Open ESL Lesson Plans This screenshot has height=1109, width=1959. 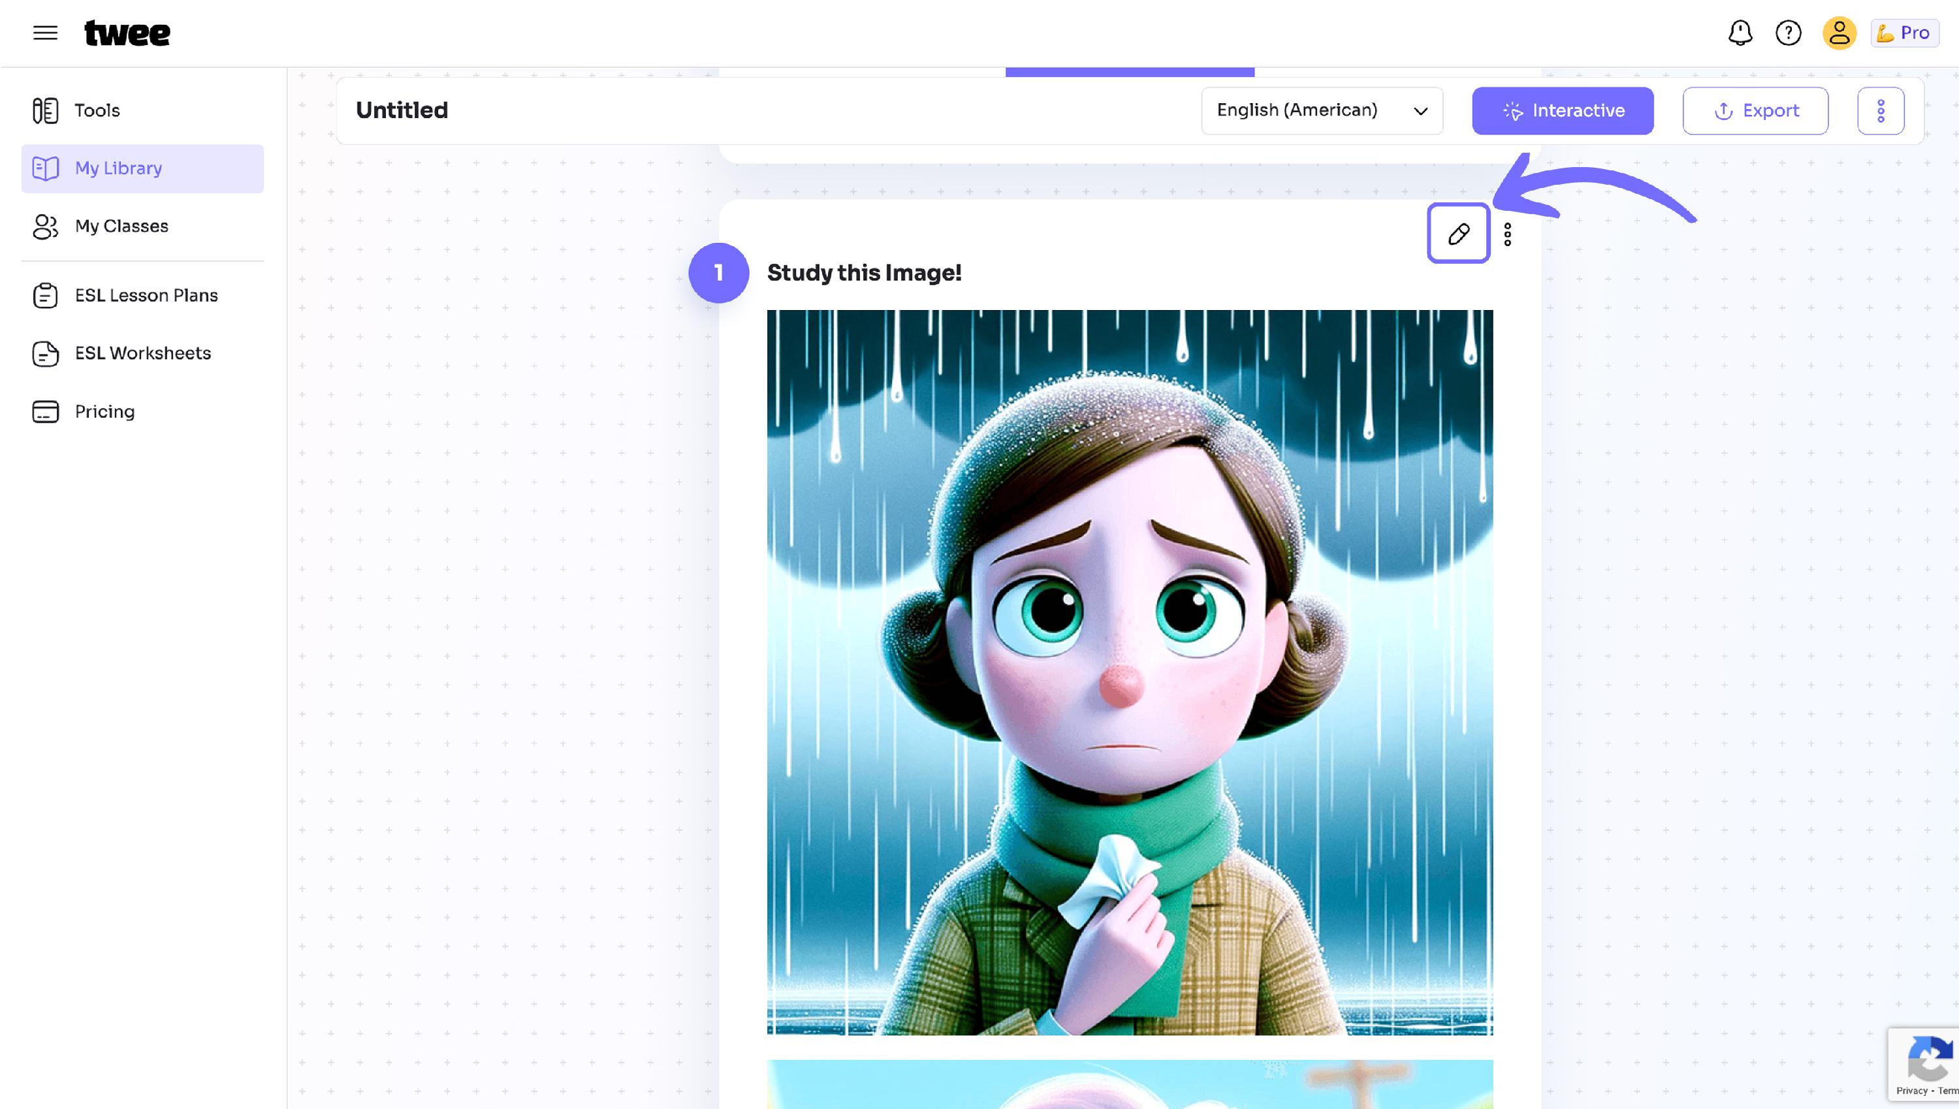[142, 296]
